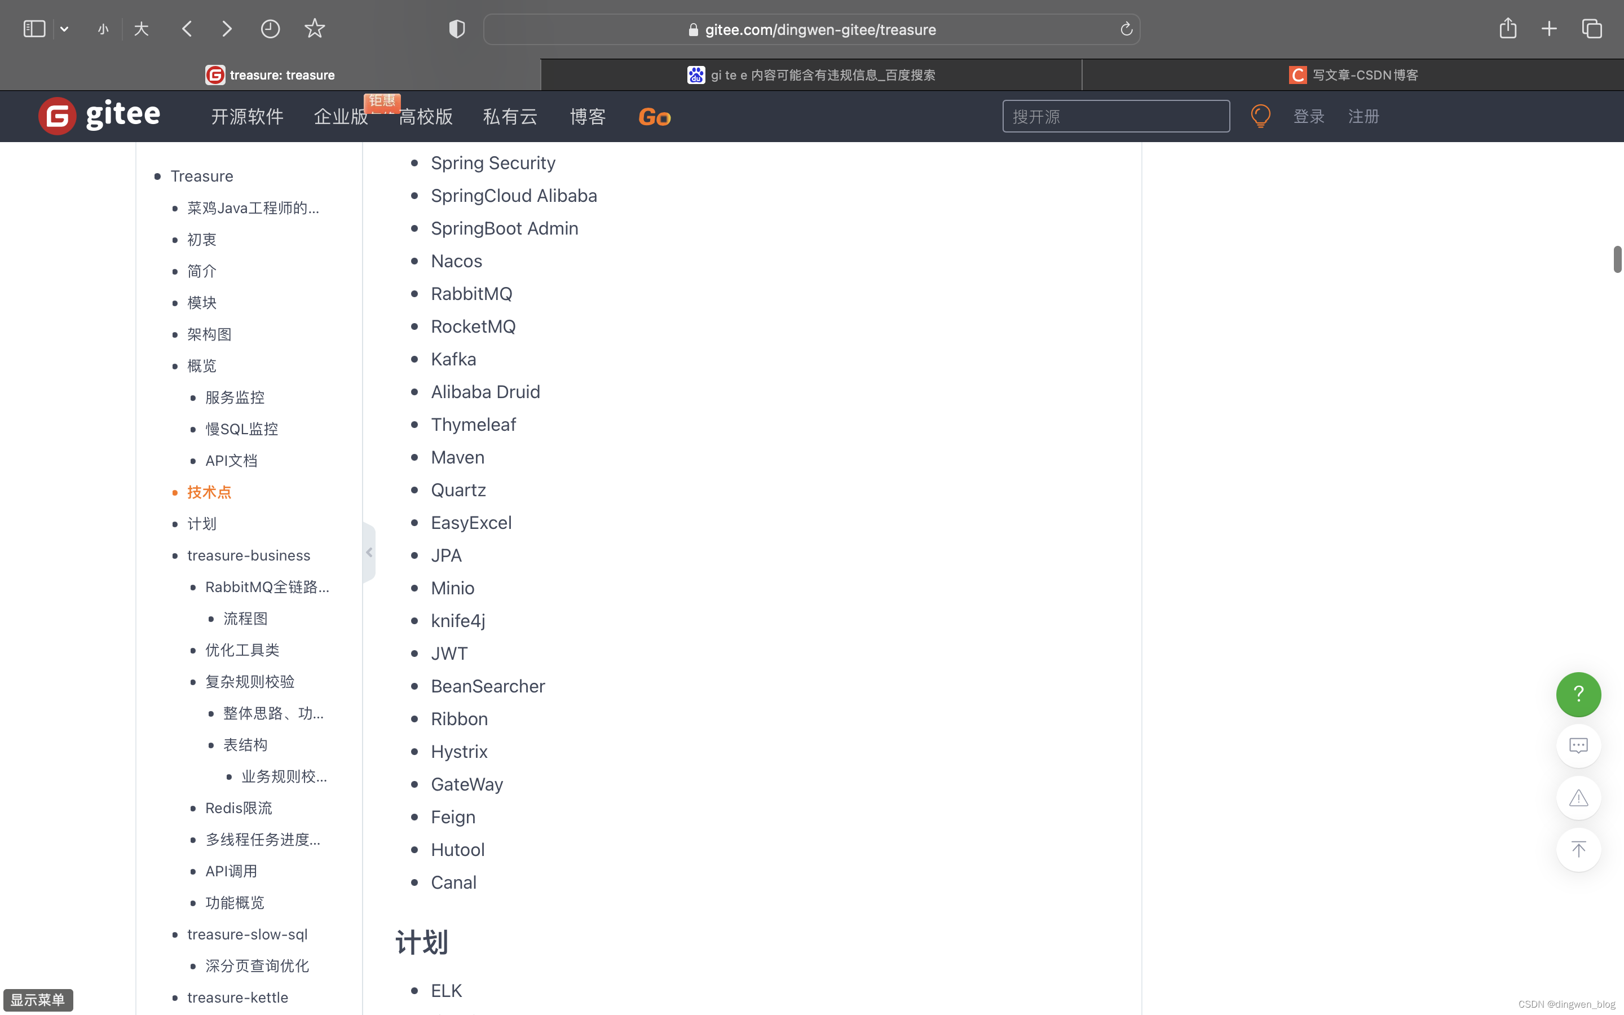The width and height of the screenshot is (1624, 1015).
Task: Collapse the 复杂规则校验 tree item
Action: 249,681
